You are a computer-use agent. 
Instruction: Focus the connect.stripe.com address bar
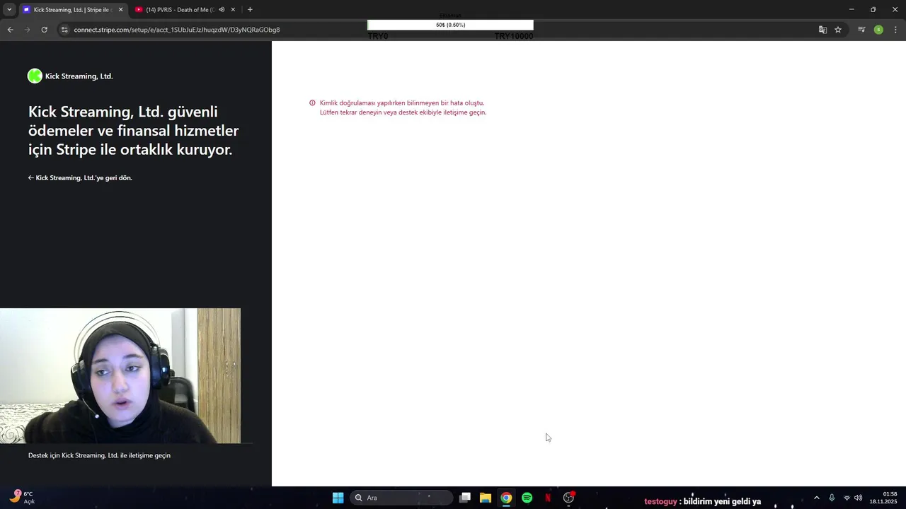coord(177,30)
